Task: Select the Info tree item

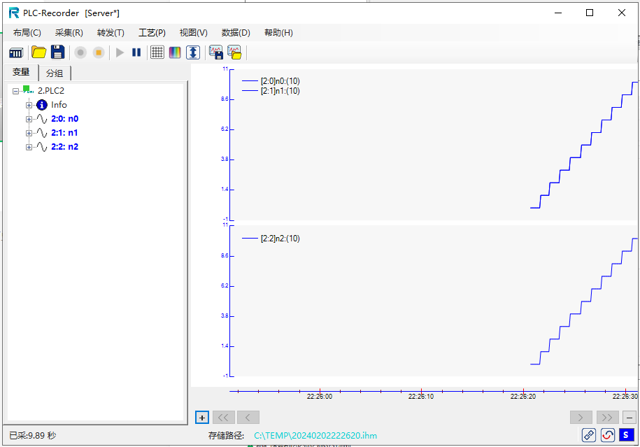Action: (x=59, y=105)
